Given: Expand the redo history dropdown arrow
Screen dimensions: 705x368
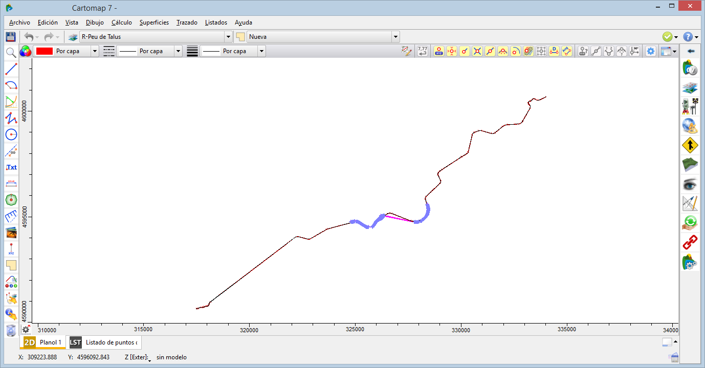Looking at the screenshot, I should tap(57, 37).
